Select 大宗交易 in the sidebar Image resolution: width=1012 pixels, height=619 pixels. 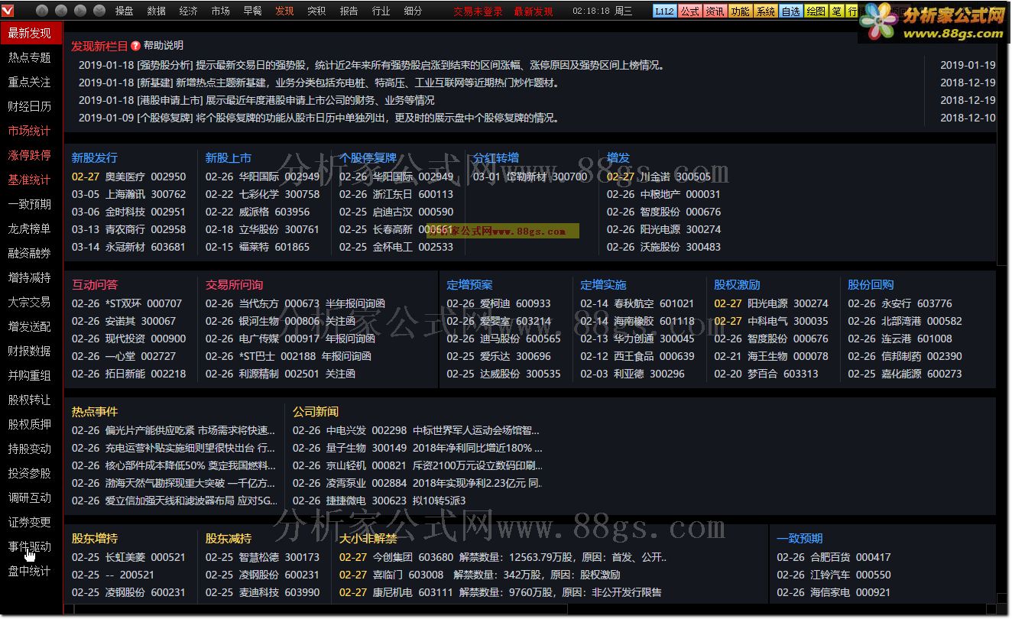coord(30,302)
